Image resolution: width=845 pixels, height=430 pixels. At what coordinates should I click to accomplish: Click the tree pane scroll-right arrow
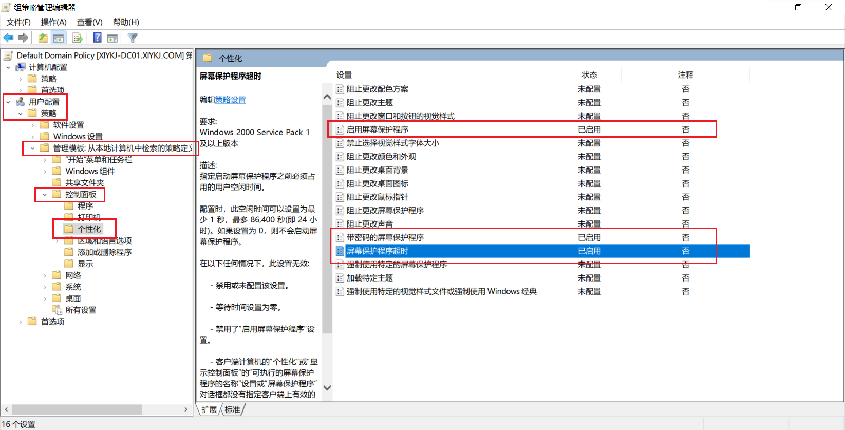(x=186, y=409)
